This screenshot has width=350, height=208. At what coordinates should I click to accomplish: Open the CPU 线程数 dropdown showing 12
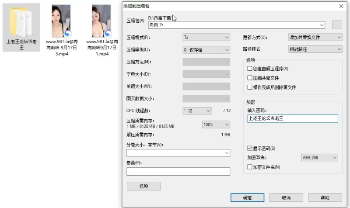(x=197, y=111)
